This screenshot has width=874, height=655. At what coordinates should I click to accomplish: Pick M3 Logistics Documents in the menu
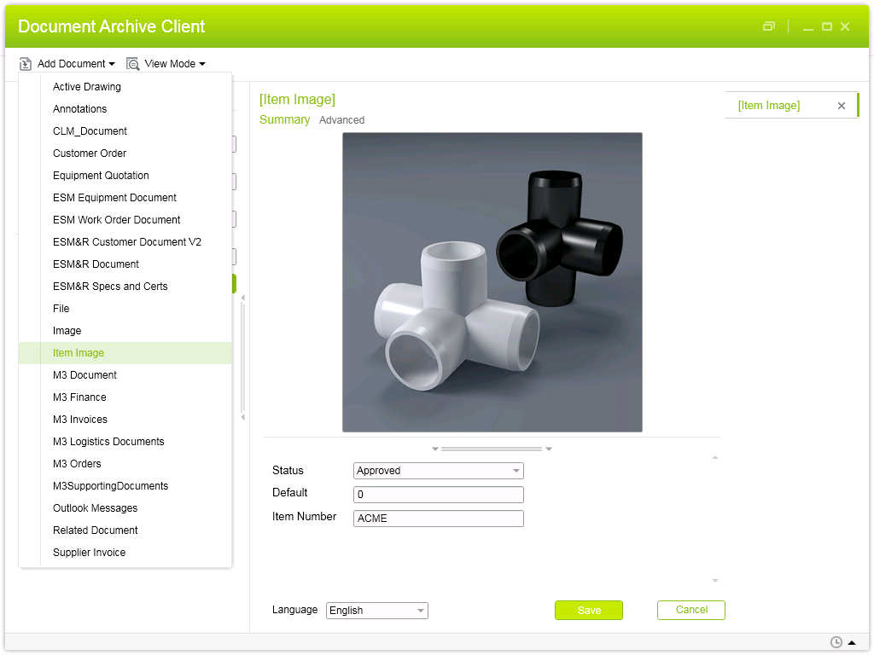(x=108, y=442)
